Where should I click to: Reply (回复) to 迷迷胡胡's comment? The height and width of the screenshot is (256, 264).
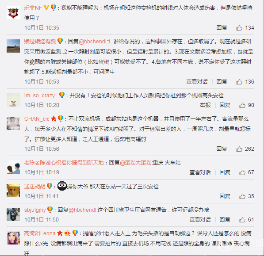click(225, 196)
